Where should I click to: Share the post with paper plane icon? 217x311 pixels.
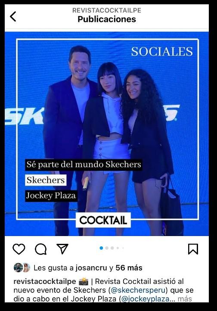click(x=62, y=249)
